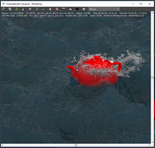Toggle the viewport resolution lock icon

23,9
